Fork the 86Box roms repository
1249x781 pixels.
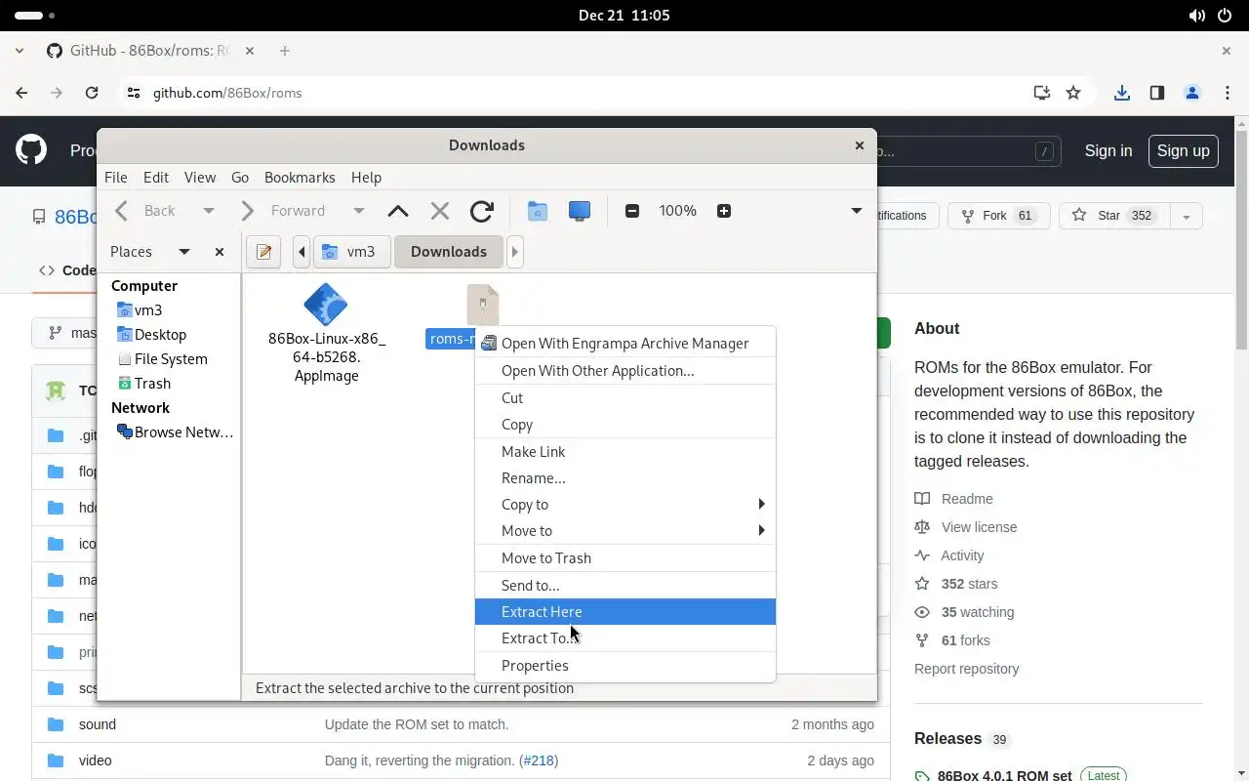[998, 216]
